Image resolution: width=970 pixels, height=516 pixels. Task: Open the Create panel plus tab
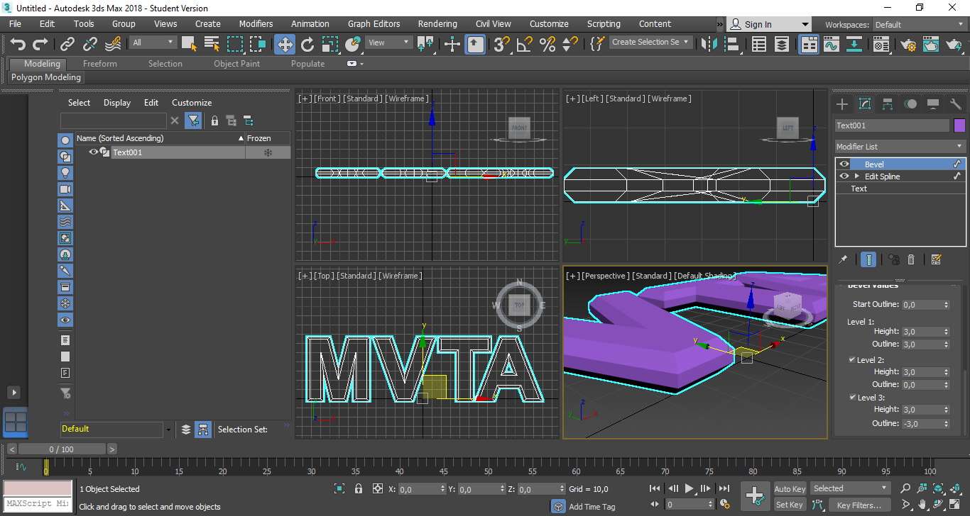pos(842,104)
